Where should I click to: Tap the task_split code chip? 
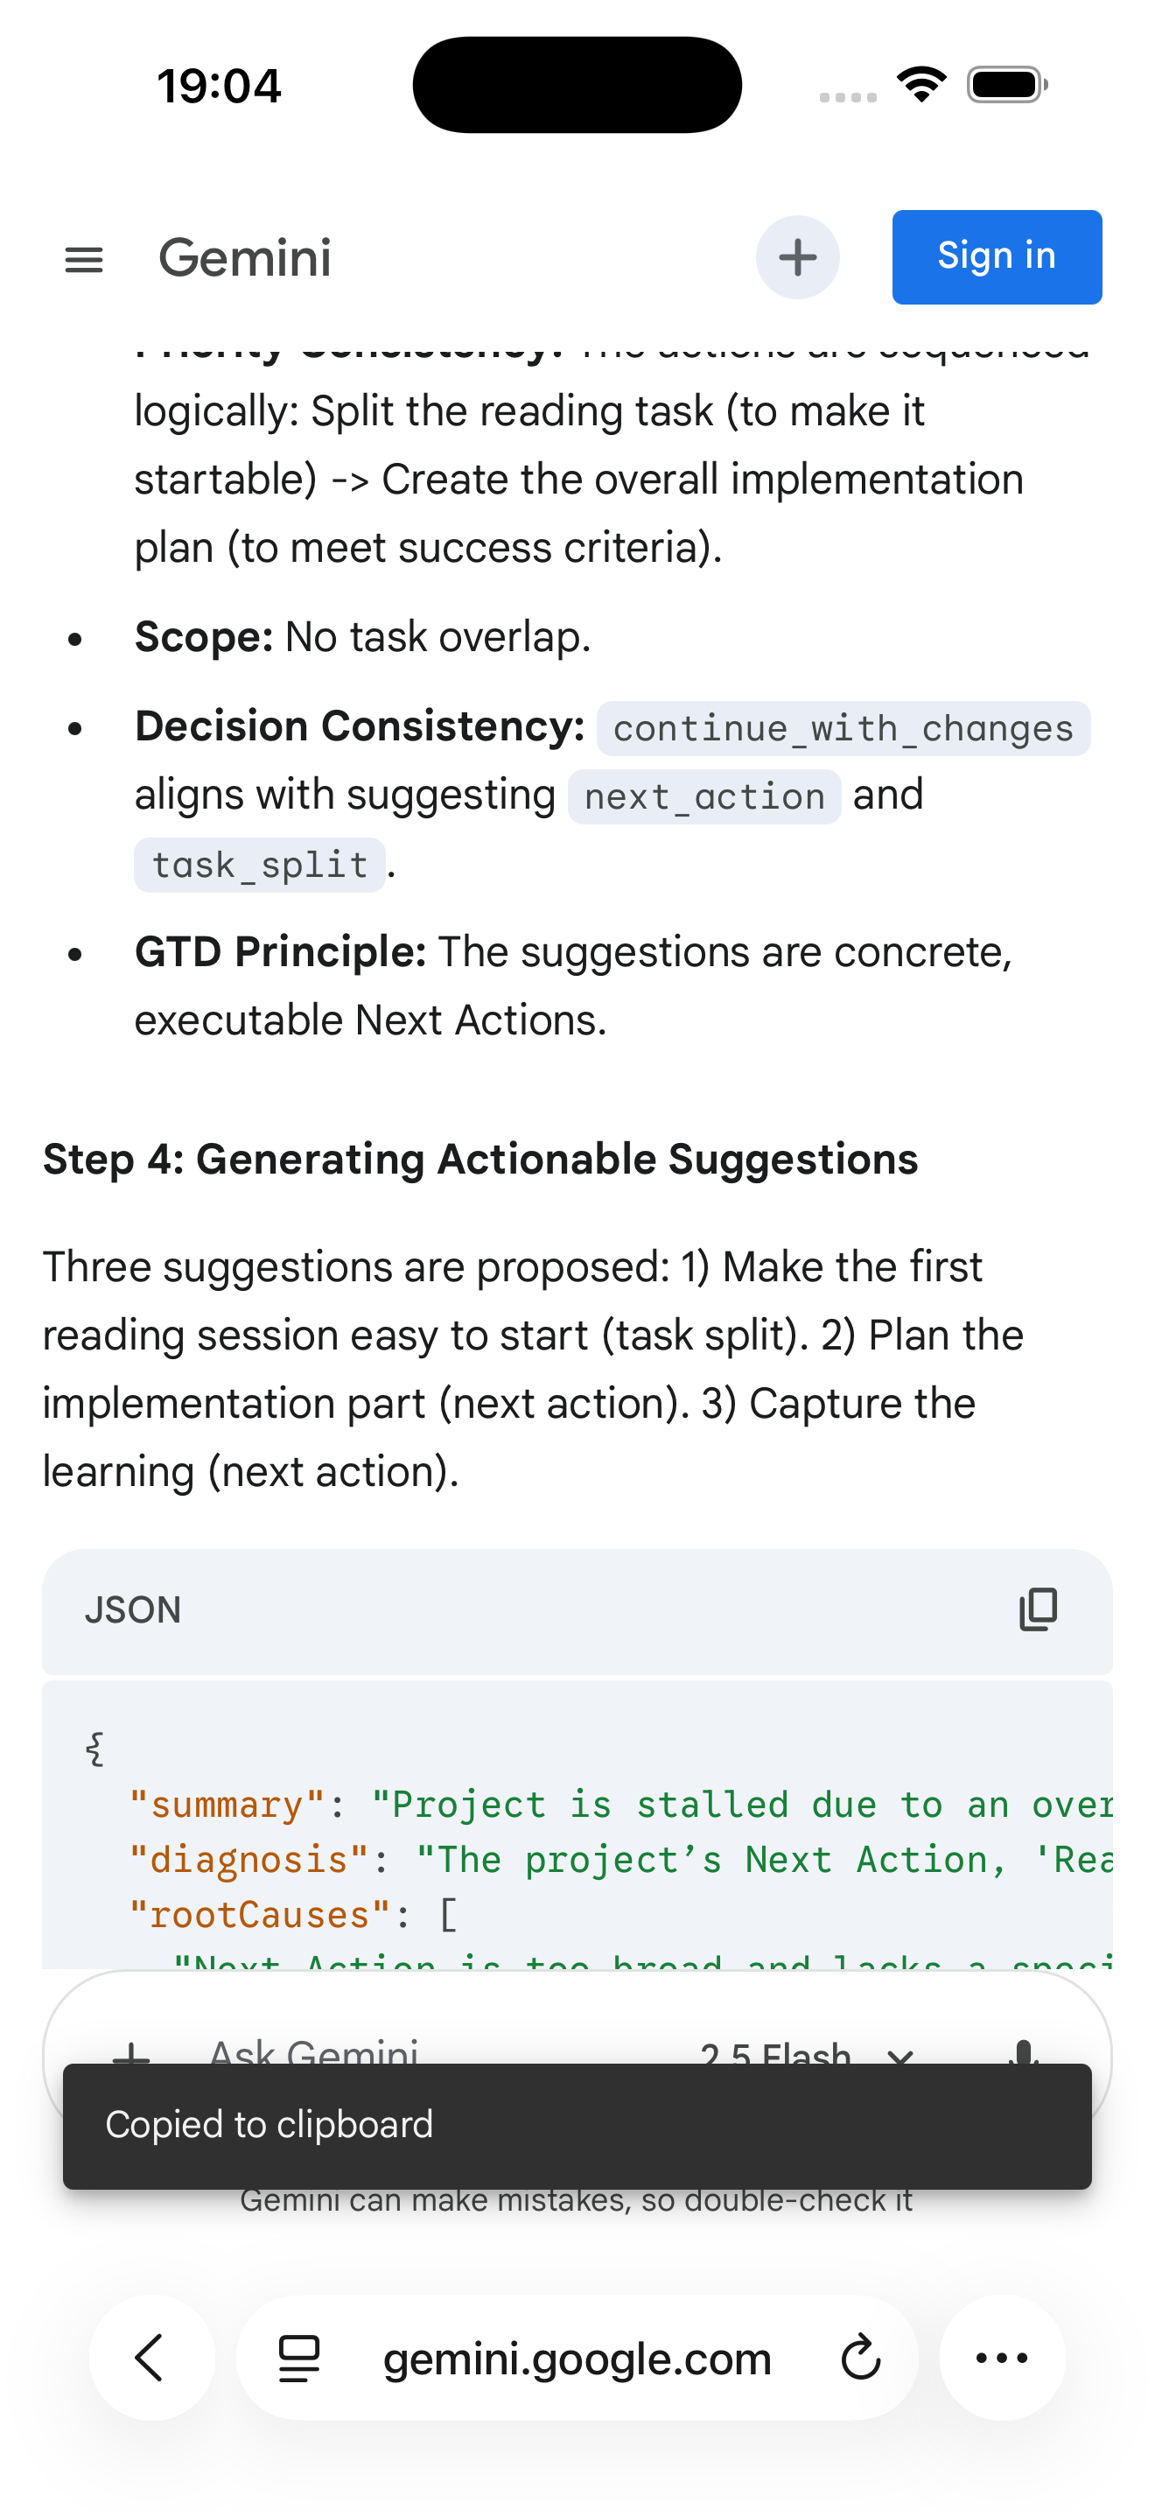pos(260,866)
